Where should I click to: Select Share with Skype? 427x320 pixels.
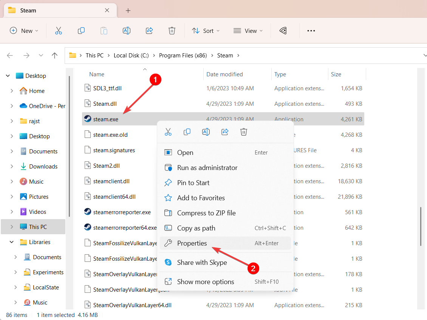click(225, 262)
